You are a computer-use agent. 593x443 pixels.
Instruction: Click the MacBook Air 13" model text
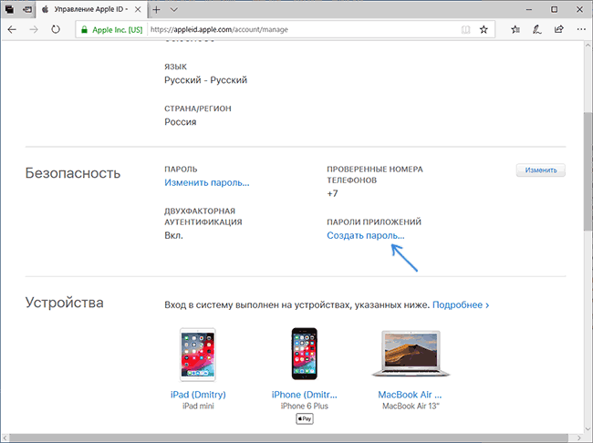point(411,407)
